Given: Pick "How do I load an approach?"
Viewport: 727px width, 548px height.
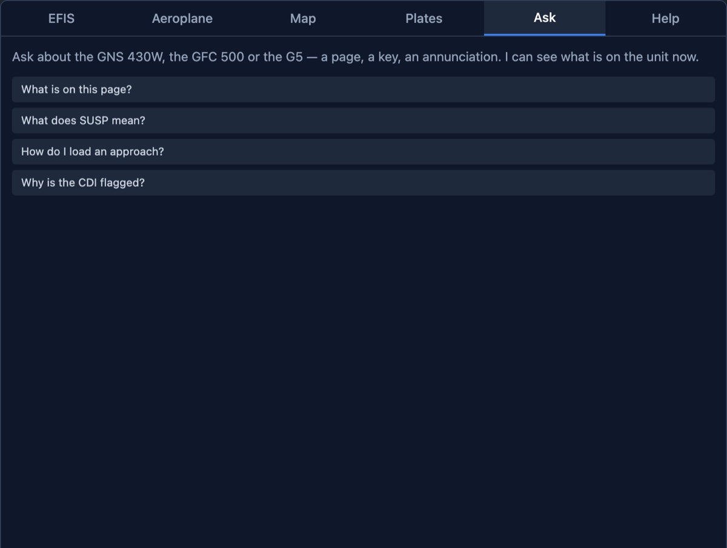Looking at the screenshot, I should 363,152.
